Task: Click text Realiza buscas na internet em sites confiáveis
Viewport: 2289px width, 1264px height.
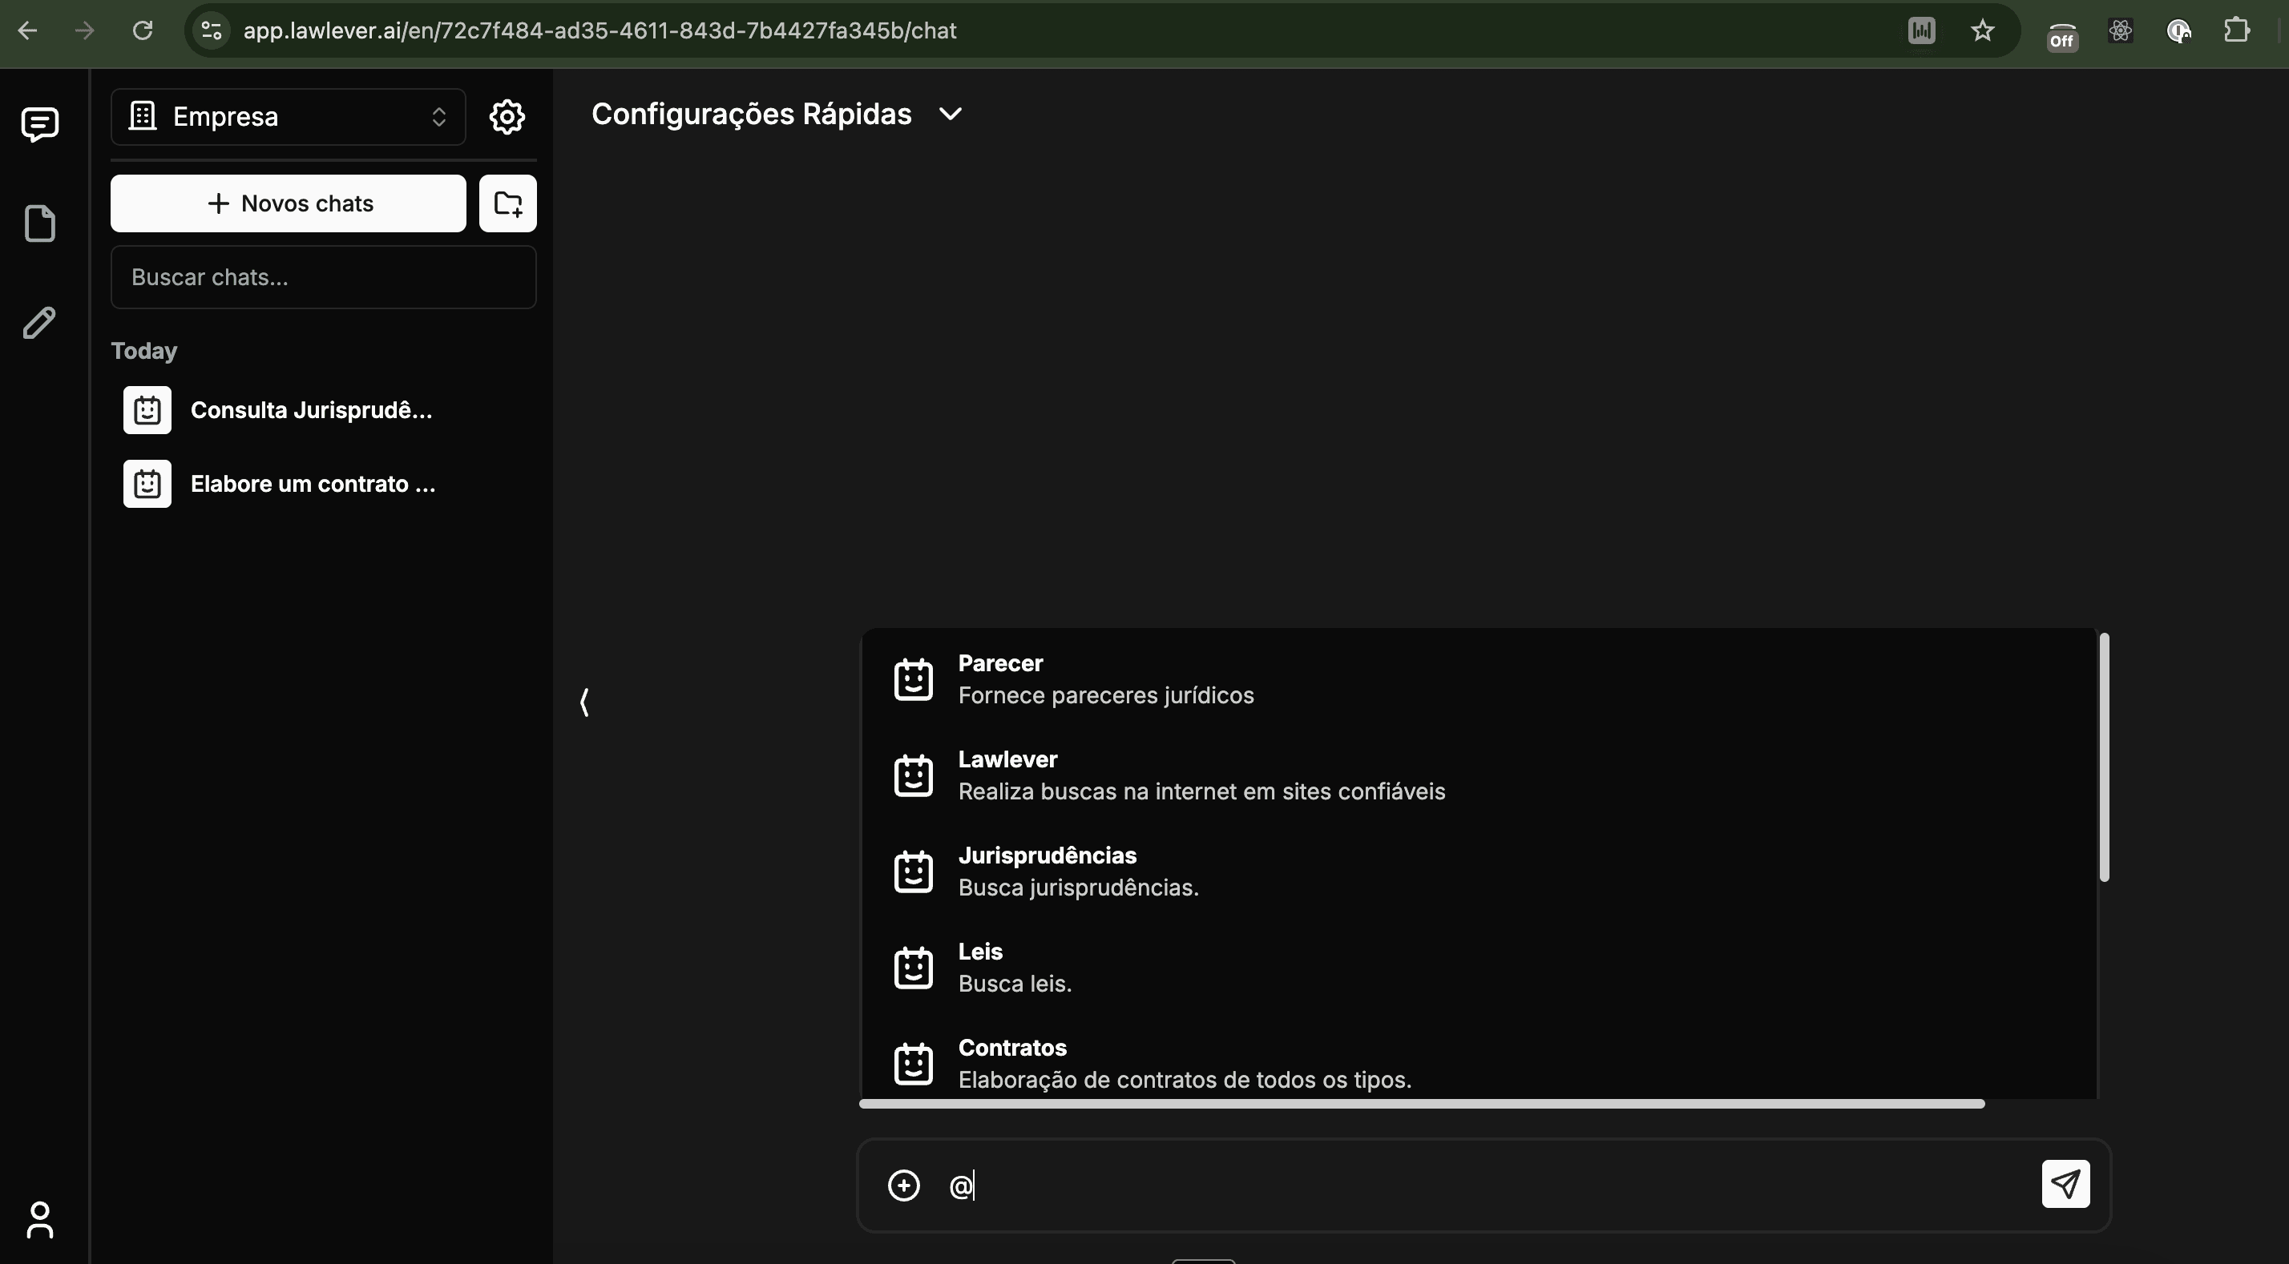Action: [1201, 791]
